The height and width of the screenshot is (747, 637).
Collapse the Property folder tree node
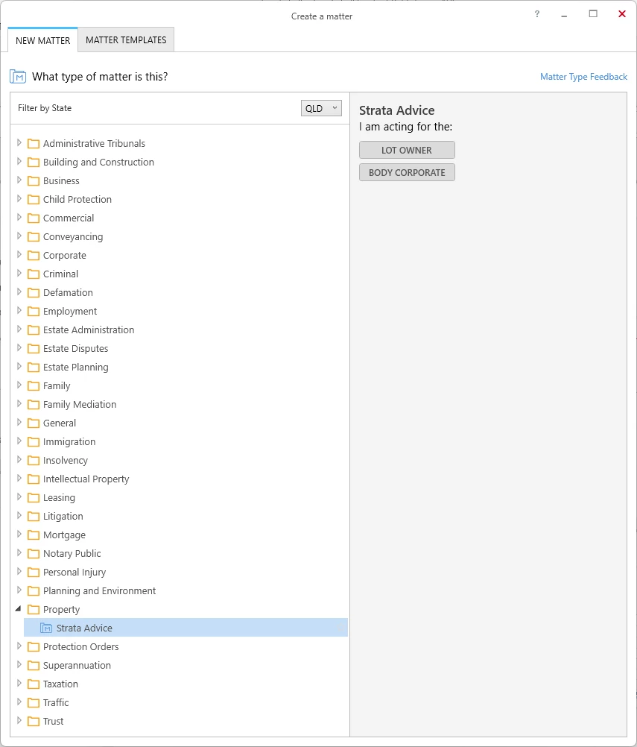(19, 608)
